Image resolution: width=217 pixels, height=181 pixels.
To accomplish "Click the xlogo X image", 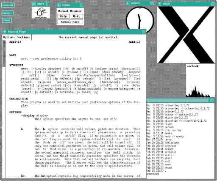I will (x=186, y=35).
